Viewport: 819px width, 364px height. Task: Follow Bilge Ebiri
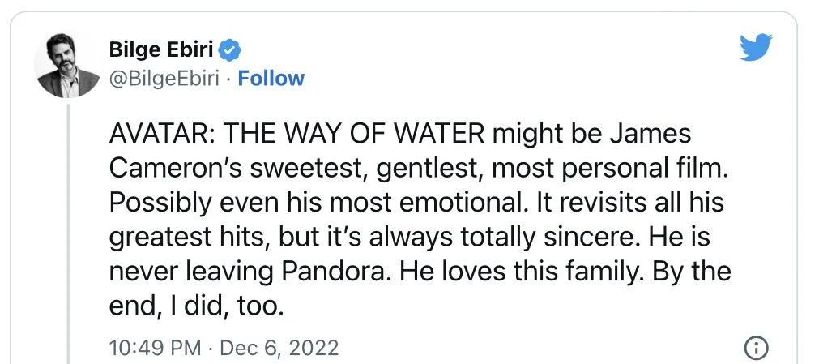[x=271, y=79]
